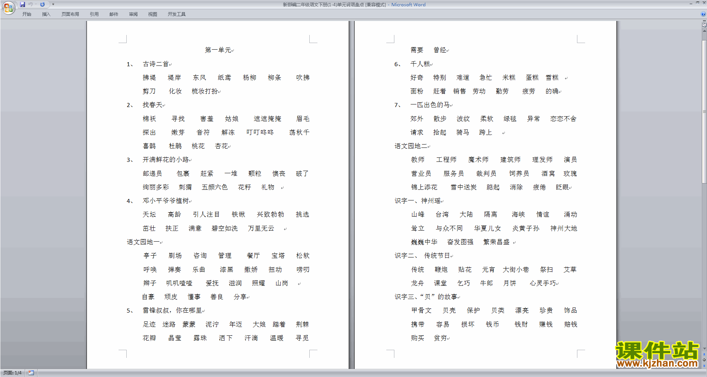This screenshot has width=707, height=377.
Task: Click the heading 识字二、传统节日
Action: tap(422, 256)
